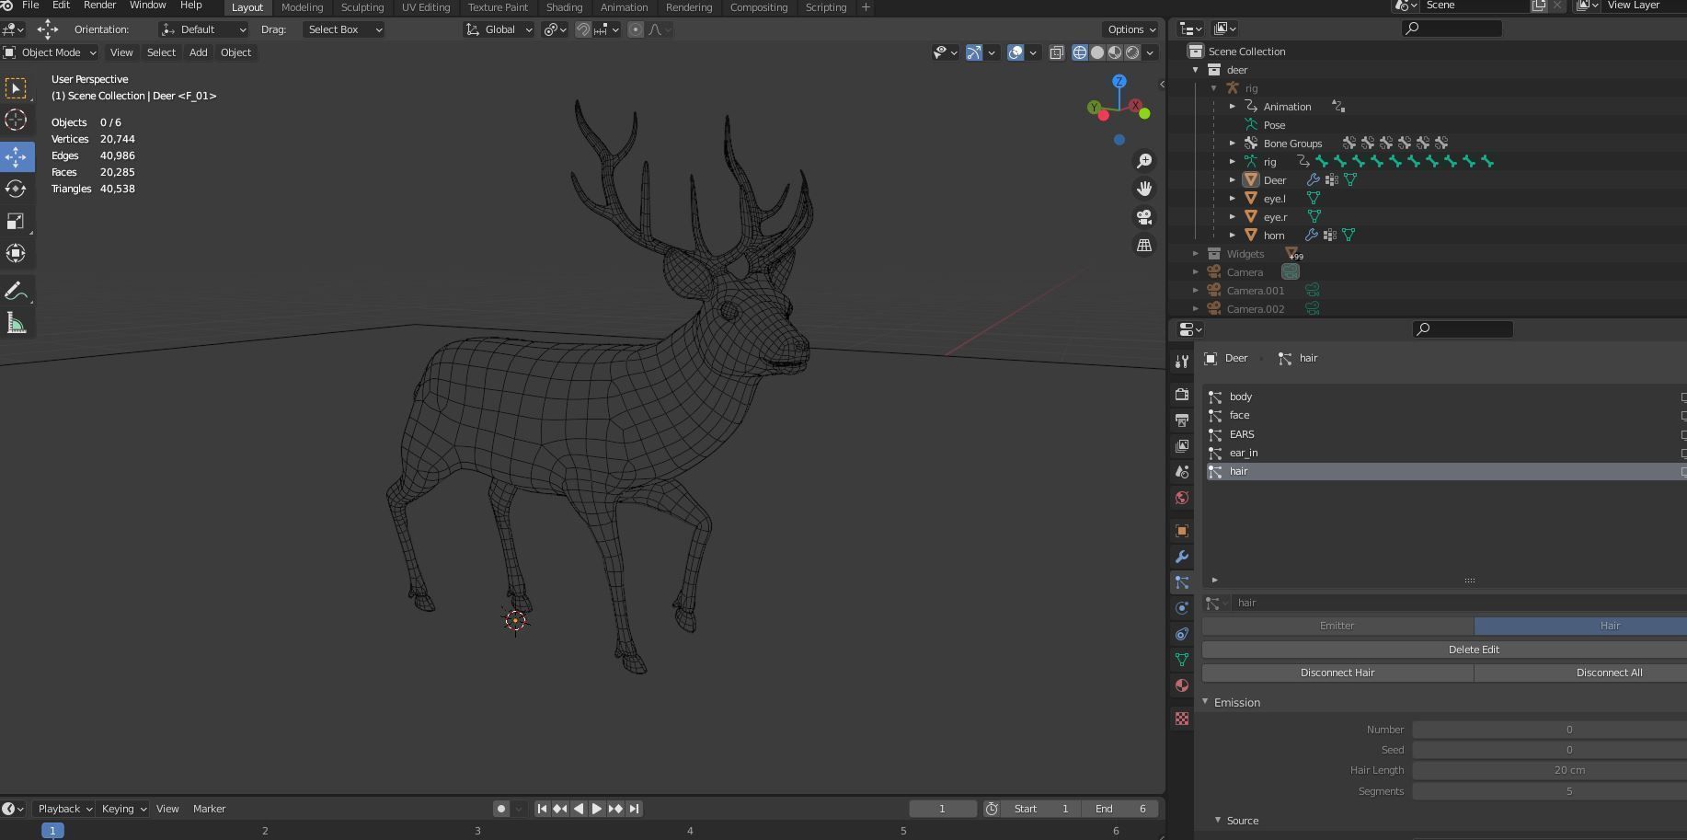Toggle X-ray display in viewport header
The image size is (1687, 840).
pyautogui.click(x=1057, y=52)
